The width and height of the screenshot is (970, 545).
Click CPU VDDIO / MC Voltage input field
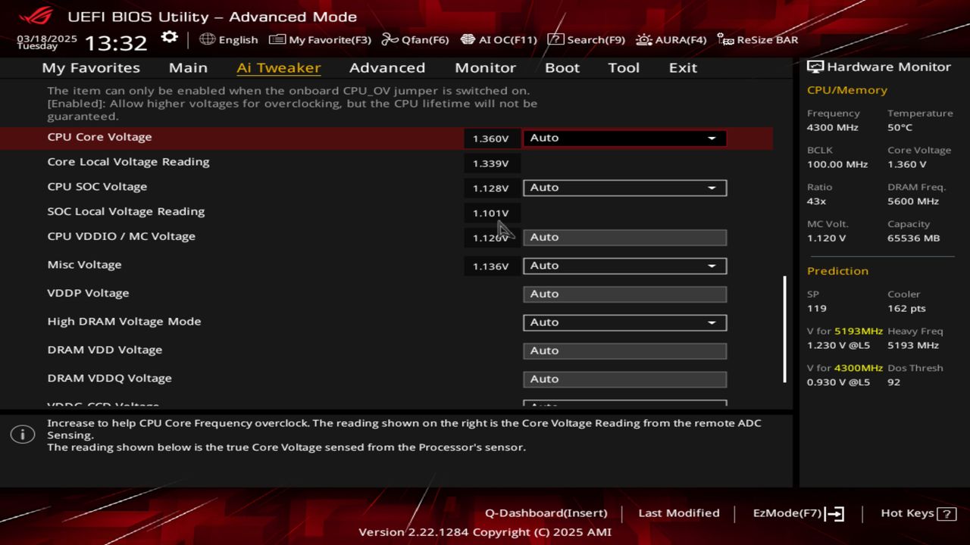click(x=624, y=238)
